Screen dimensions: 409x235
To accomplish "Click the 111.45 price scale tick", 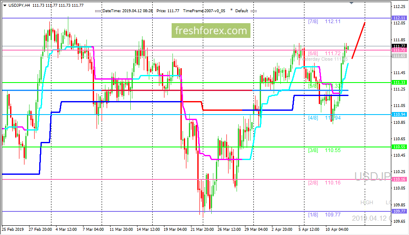I will click(x=399, y=73).
